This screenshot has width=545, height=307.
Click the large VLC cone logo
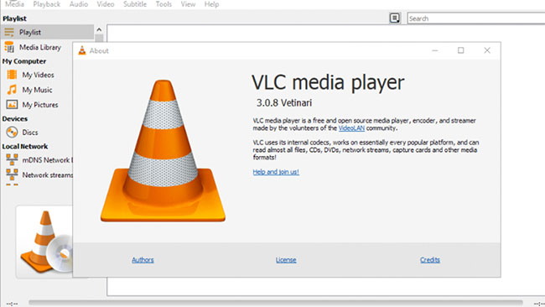point(163,150)
